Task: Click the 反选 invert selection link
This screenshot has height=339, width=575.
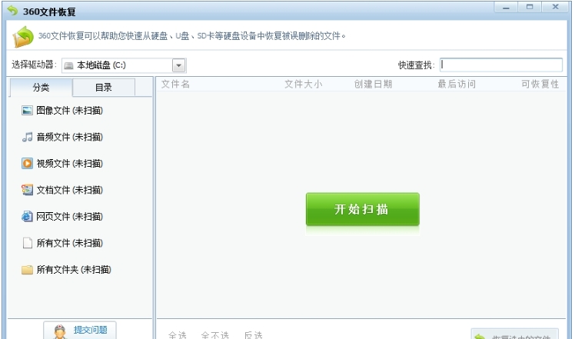Action: (x=254, y=334)
